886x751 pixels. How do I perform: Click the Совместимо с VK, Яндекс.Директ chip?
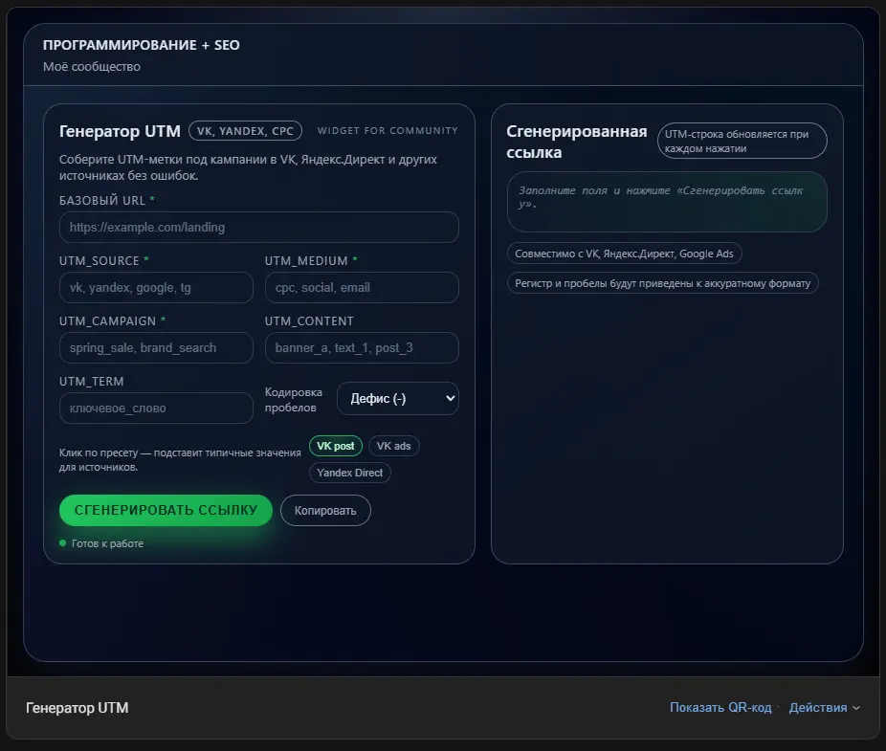click(x=625, y=254)
